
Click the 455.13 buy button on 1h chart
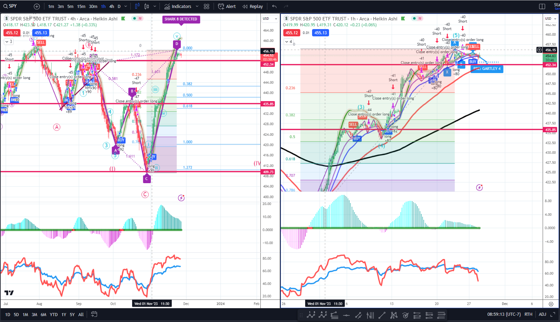click(320, 33)
